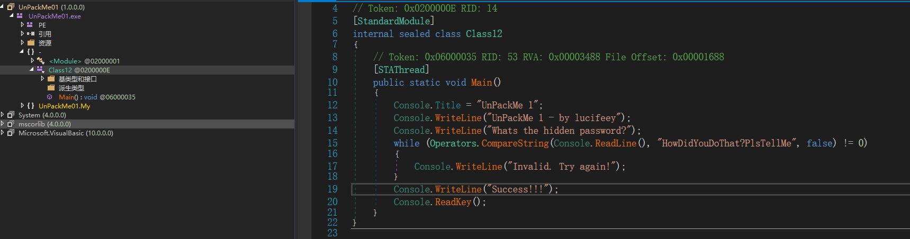
Task: Click the Main() method cube icon
Action: click(x=50, y=97)
